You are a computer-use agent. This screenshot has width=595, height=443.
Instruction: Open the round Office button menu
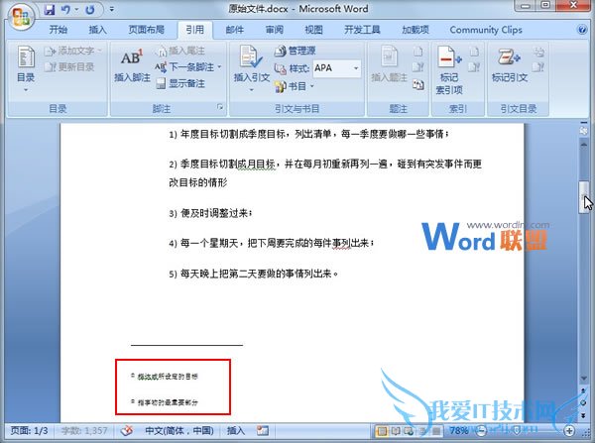pyautogui.click(x=21, y=17)
